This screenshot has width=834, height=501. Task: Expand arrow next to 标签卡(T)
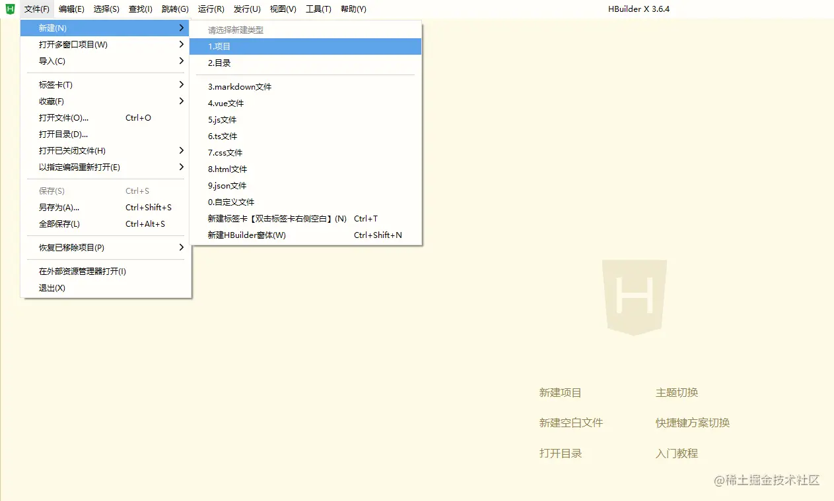click(182, 85)
